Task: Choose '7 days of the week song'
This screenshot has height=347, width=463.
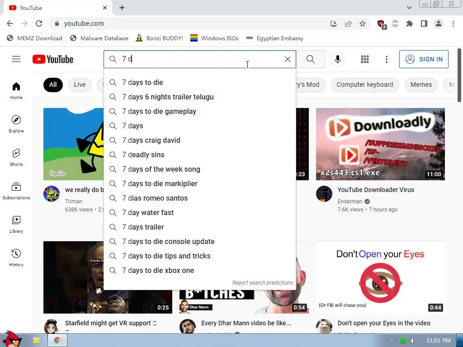Action: point(199,169)
